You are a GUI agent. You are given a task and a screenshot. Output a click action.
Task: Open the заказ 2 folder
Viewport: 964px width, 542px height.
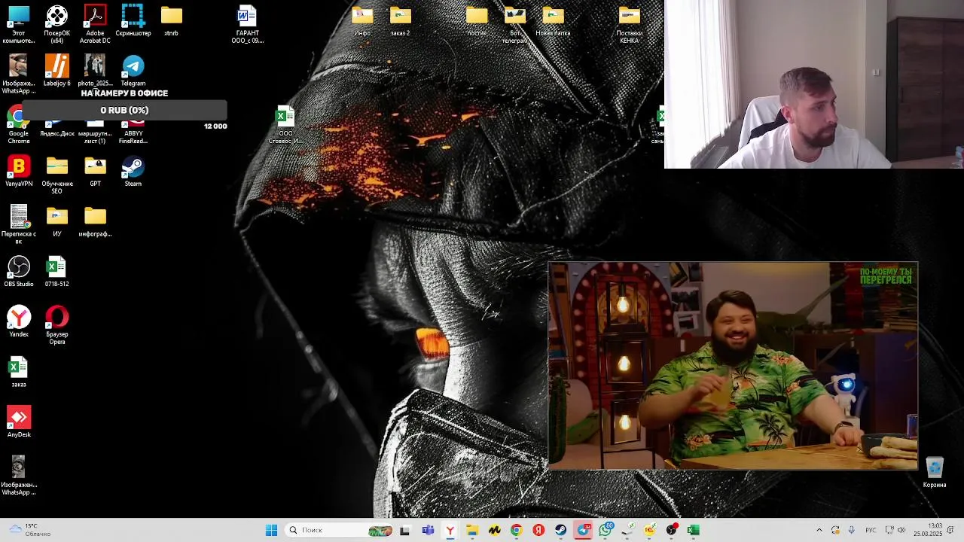[400, 21]
